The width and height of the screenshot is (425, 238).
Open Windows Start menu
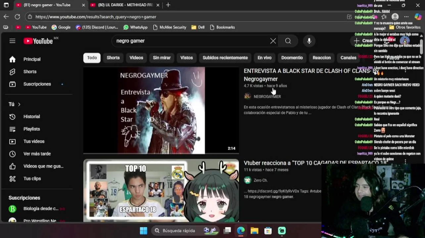[x=143, y=231]
